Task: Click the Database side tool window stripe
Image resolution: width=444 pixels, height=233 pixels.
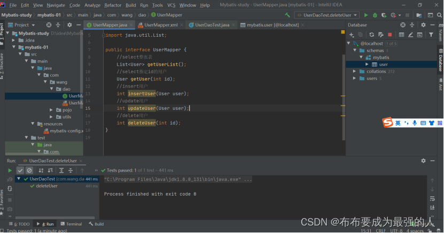Action: tap(440, 60)
